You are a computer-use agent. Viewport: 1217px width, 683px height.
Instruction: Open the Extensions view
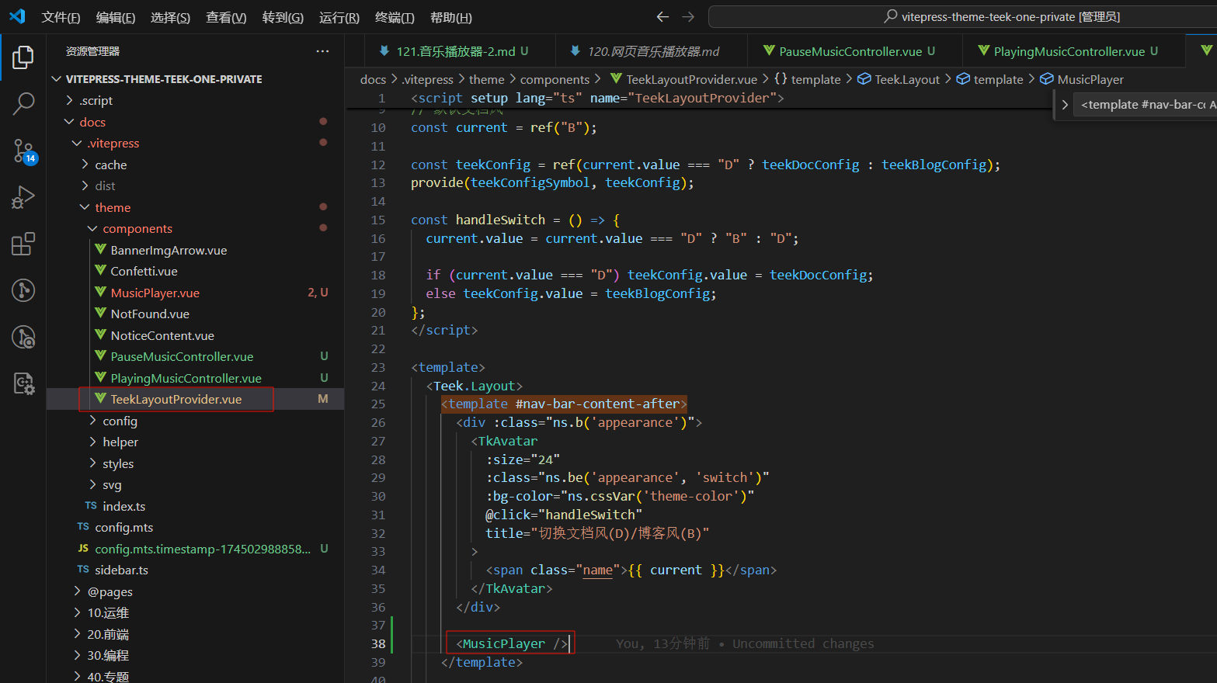(23, 244)
